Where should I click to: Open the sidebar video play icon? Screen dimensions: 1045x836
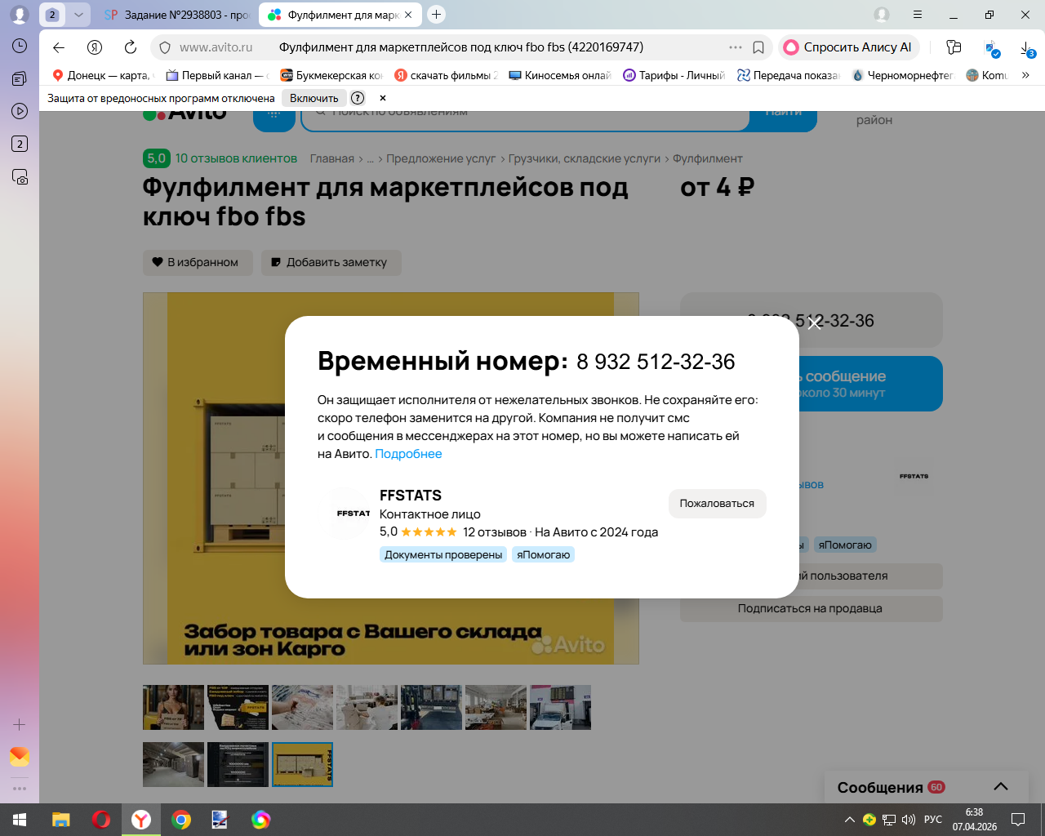[x=20, y=111]
